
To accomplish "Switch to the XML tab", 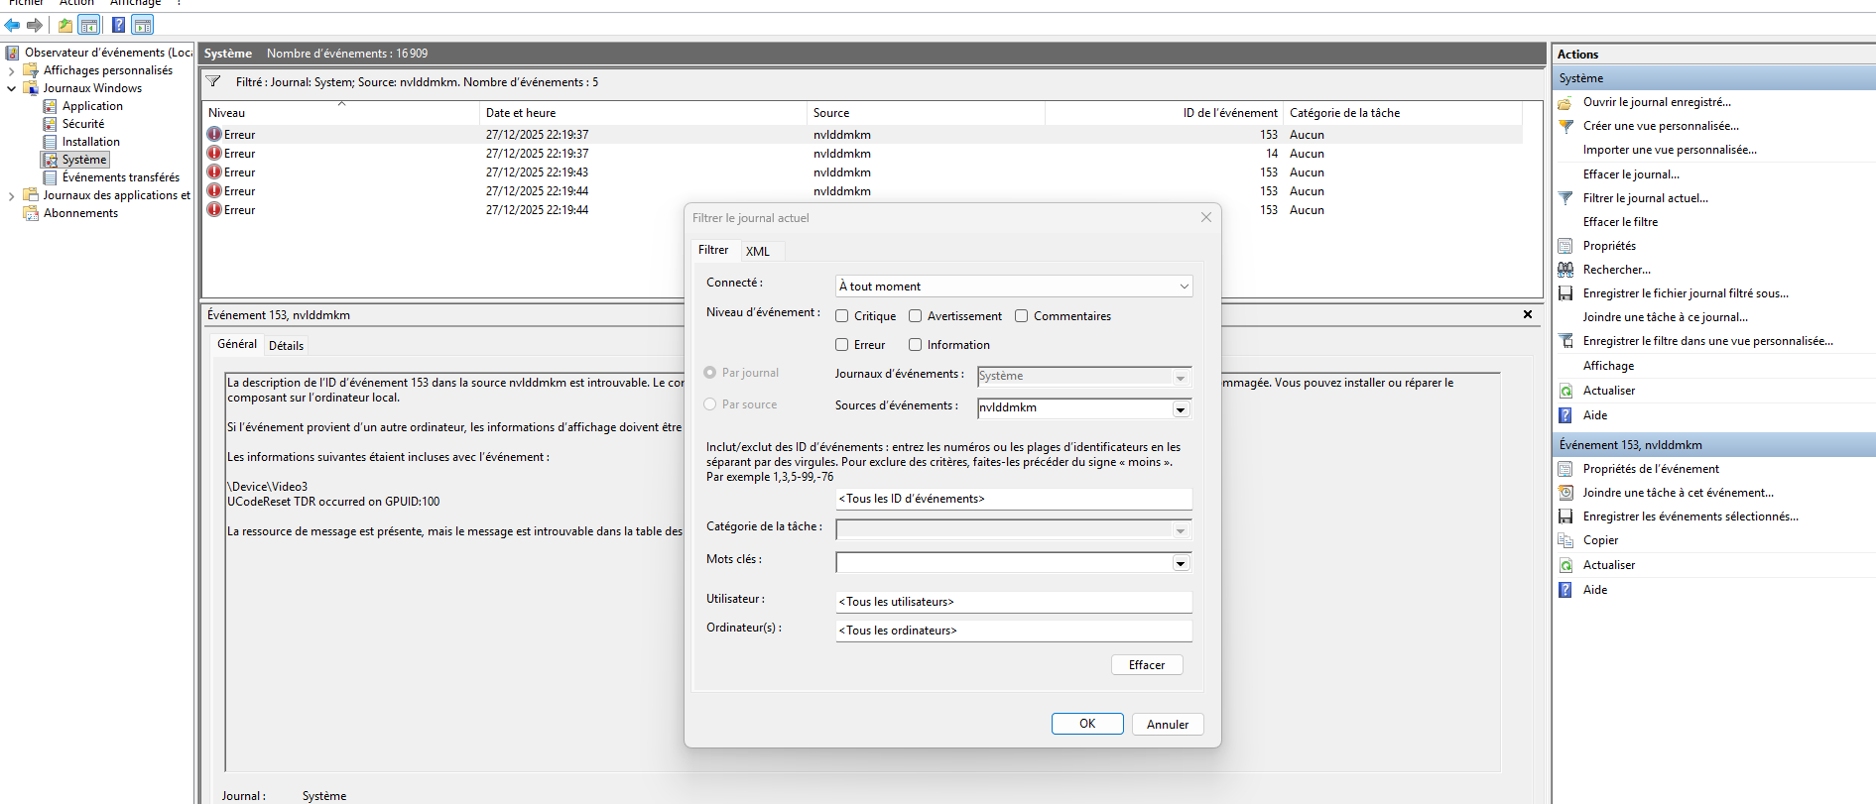I will [x=758, y=252].
